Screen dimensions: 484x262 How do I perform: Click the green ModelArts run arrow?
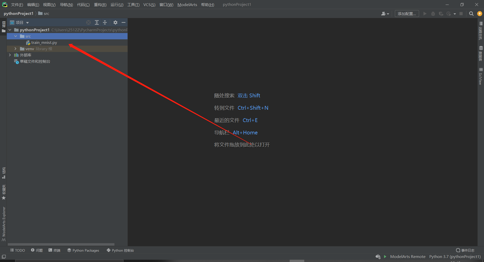(385, 257)
